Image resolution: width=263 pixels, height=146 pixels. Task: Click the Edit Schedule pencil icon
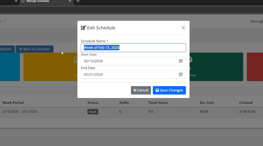[x=83, y=28]
